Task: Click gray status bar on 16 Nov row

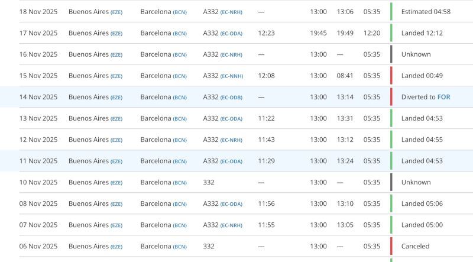Action: pyautogui.click(x=391, y=54)
